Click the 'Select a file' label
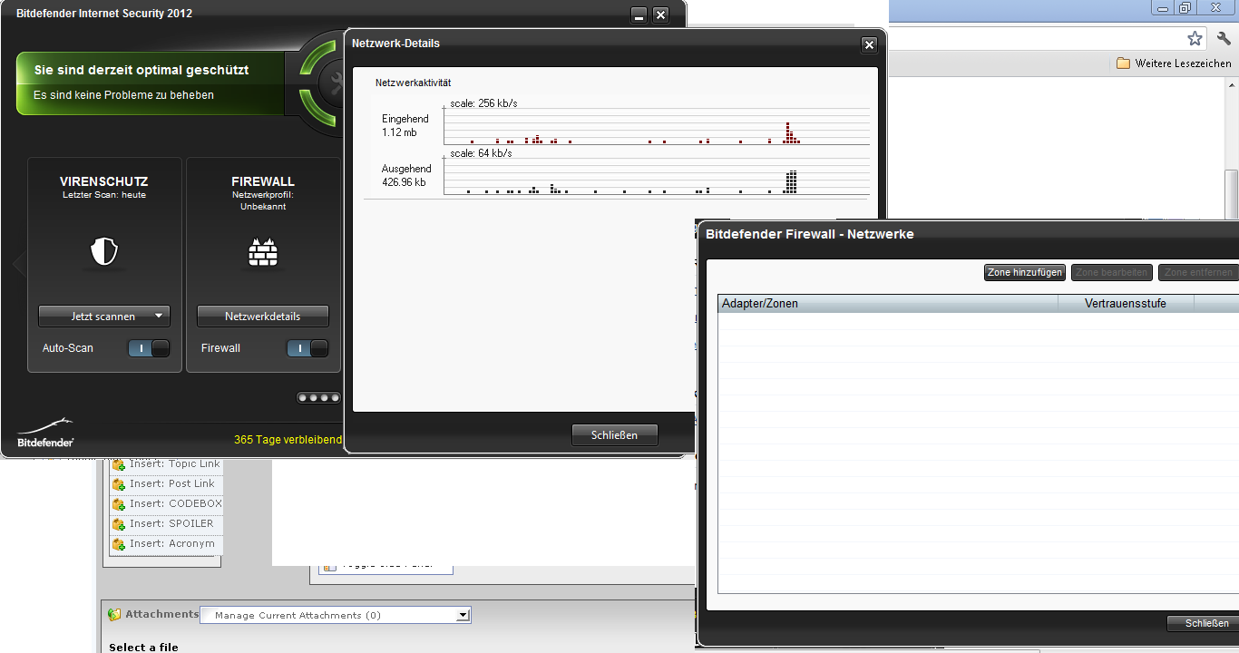The width and height of the screenshot is (1239, 653). 143,647
